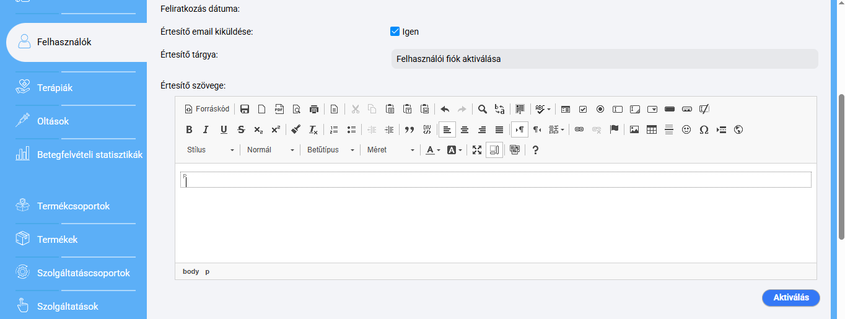The width and height of the screenshot is (845, 319).
Task: Insert an image into the editor
Action: click(634, 129)
